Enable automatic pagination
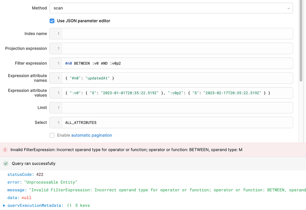Image resolution: width=306 pixels, height=210 pixels. pyautogui.click(x=52, y=135)
